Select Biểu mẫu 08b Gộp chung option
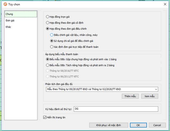 coord(47,59)
